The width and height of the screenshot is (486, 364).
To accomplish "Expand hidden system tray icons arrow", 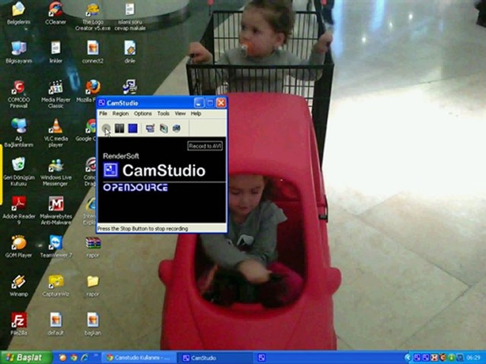I will click(x=408, y=358).
